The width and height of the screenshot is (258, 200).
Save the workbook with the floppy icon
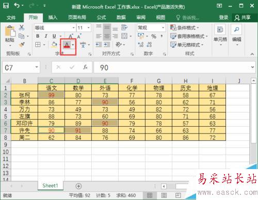pyautogui.click(x=6, y=6)
